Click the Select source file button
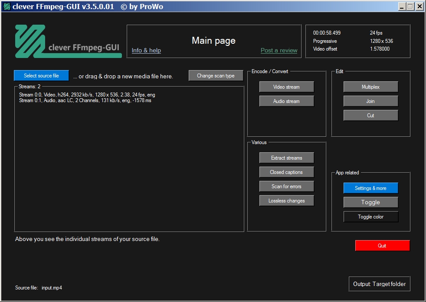Screen dimensions: 426x302 (41, 76)
